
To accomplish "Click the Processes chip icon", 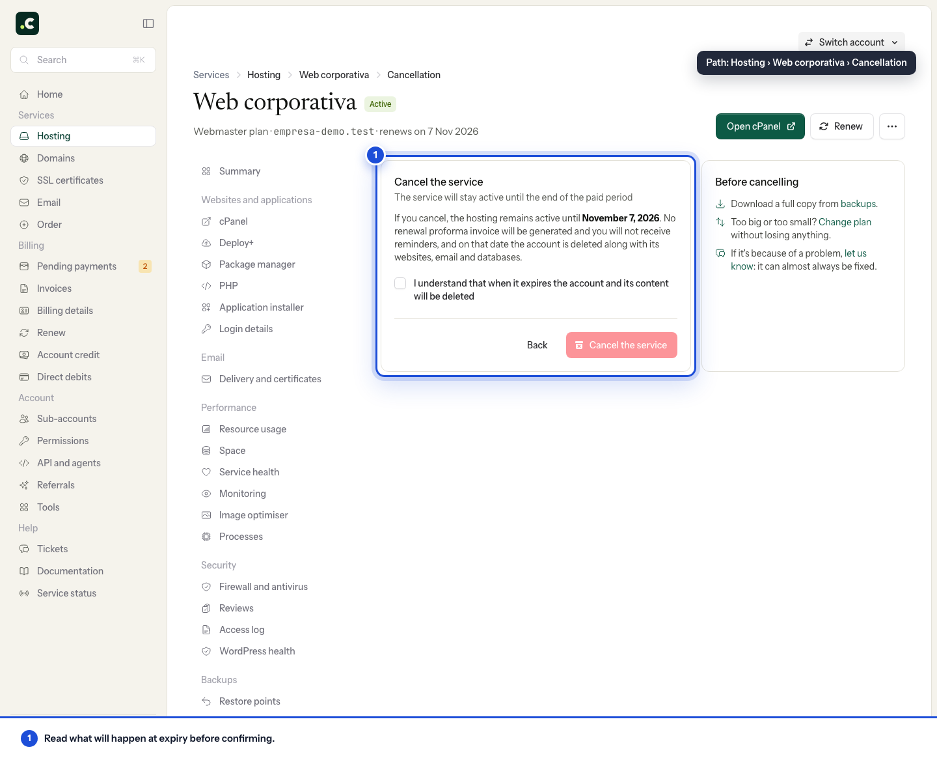I will click(206, 537).
